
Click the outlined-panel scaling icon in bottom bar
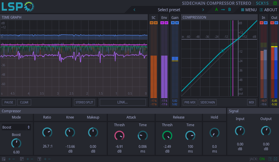click(22, 159)
